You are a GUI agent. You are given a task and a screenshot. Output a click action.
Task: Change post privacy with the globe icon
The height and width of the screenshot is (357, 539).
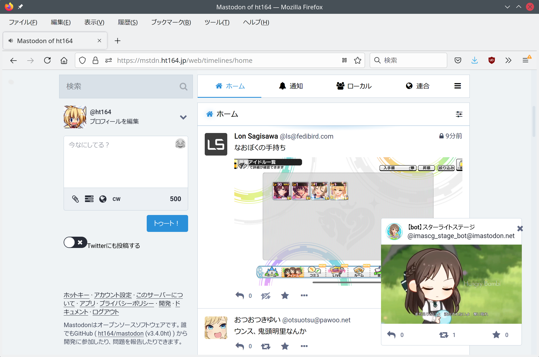[103, 199]
